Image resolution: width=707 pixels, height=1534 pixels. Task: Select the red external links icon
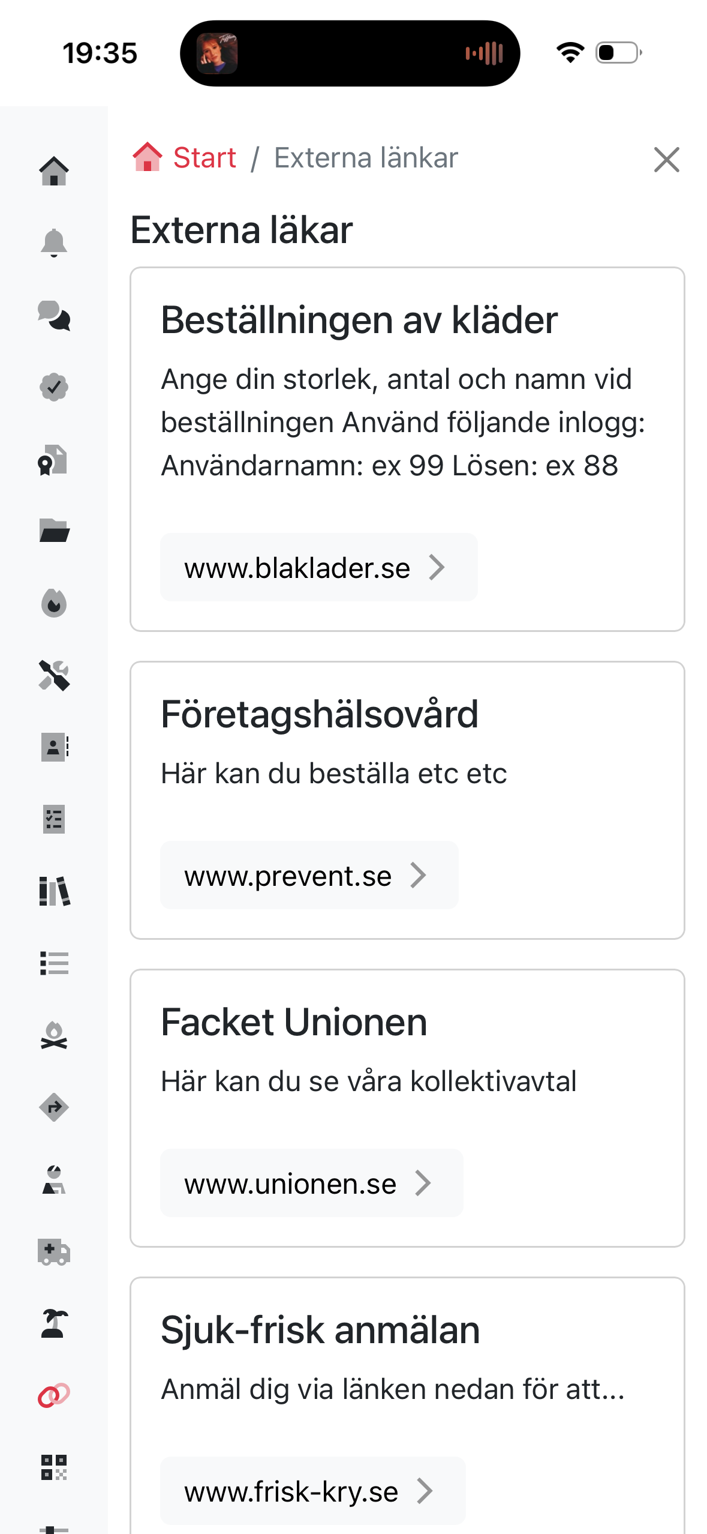pyautogui.click(x=54, y=1395)
